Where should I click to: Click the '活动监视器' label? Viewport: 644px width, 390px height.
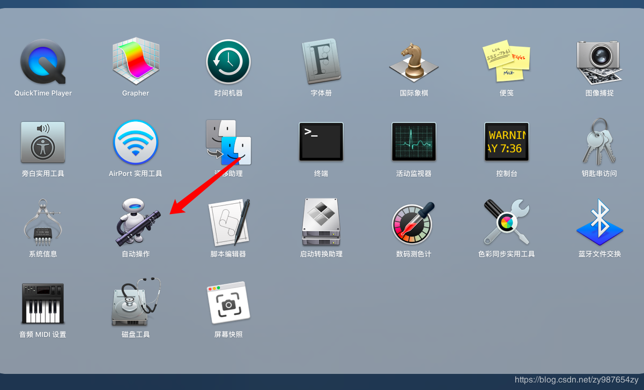point(414,174)
